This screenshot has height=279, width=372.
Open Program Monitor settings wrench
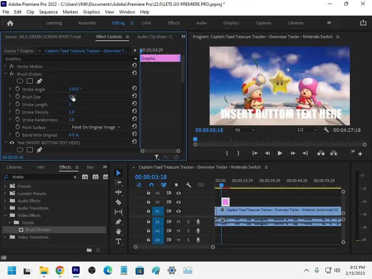(327, 130)
